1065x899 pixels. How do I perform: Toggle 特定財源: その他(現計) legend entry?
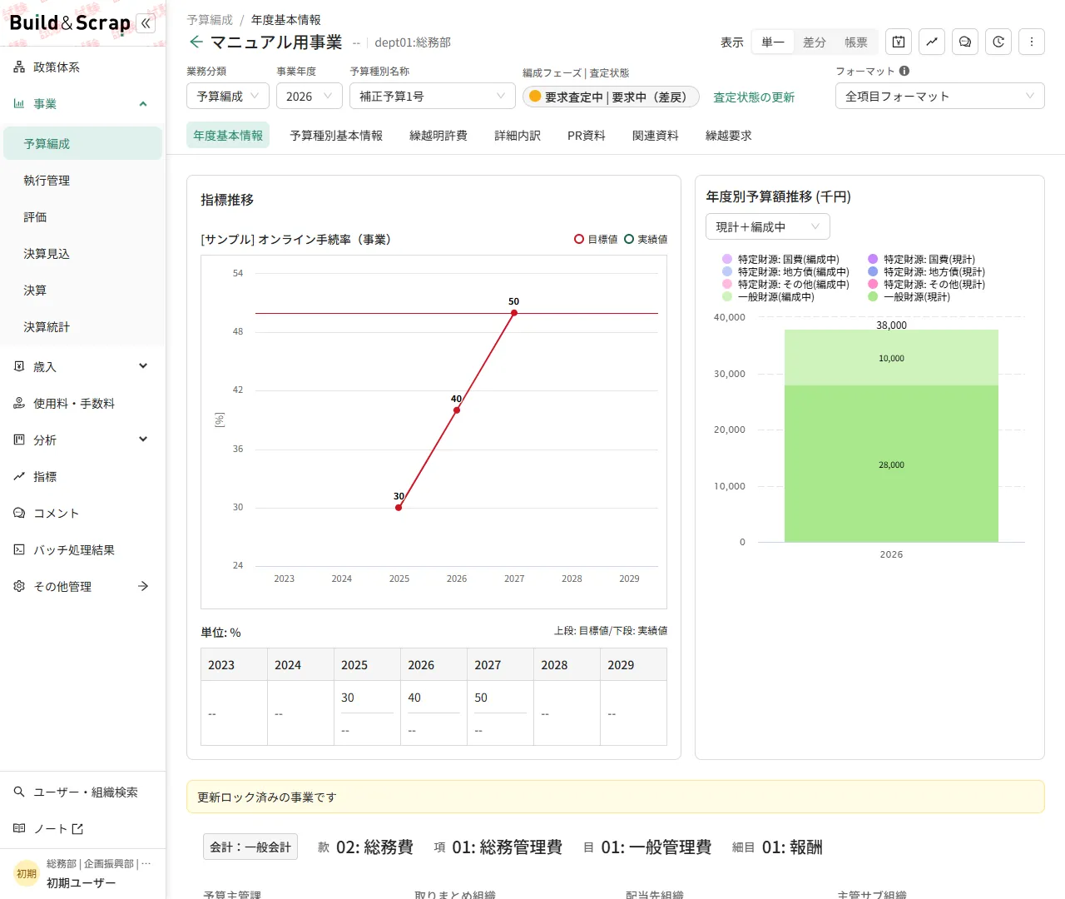[x=926, y=284]
